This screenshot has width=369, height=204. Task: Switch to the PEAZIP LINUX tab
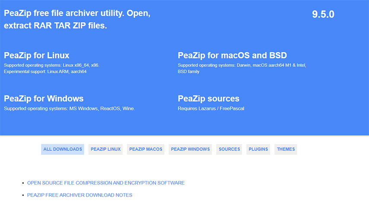pyautogui.click(x=105, y=149)
